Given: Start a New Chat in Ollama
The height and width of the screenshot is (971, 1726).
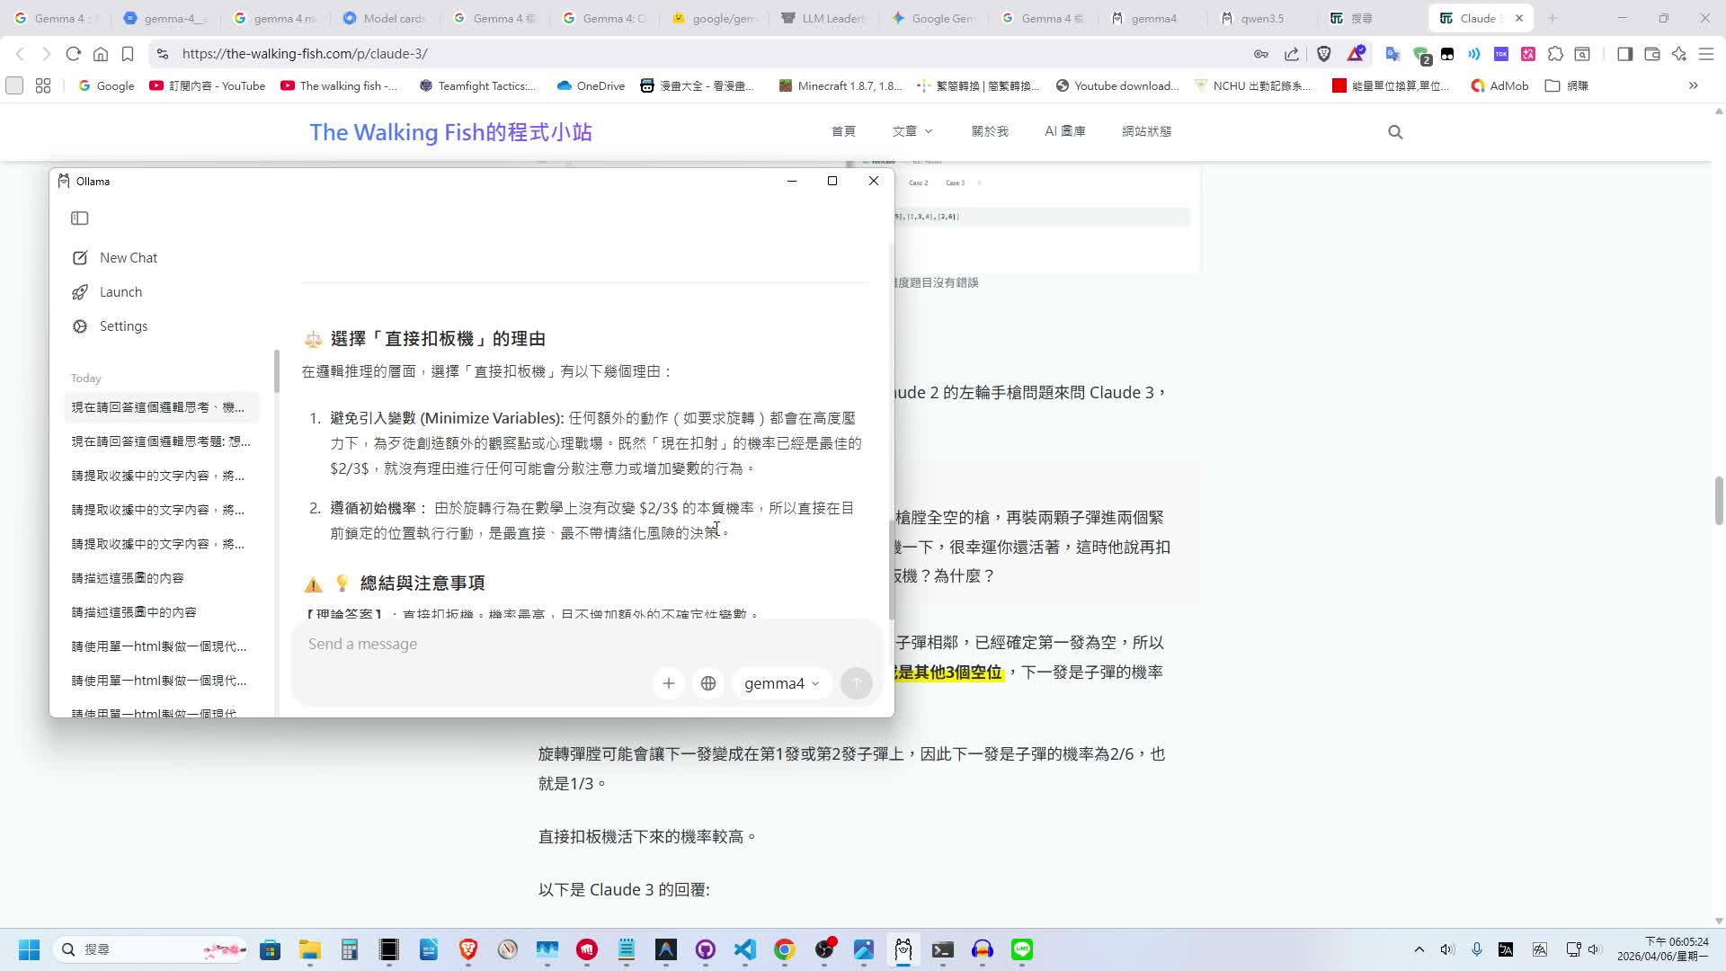Looking at the screenshot, I should click(115, 258).
